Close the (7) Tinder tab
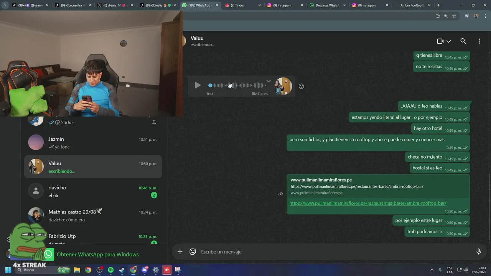 (260, 5)
